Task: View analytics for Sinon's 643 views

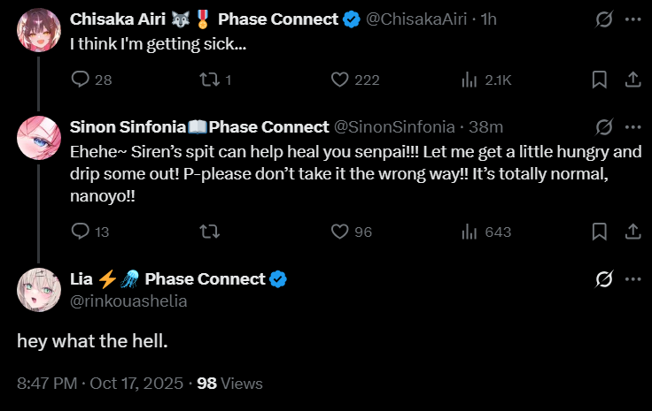Action: [x=470, y=232]
